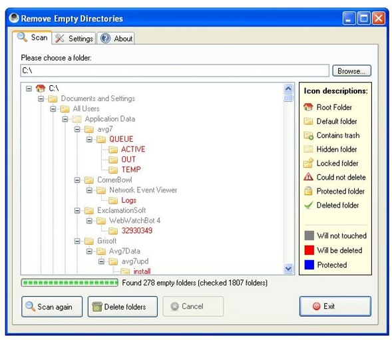Click the Deleted folder checkmark icon in legend

(308, 205)
